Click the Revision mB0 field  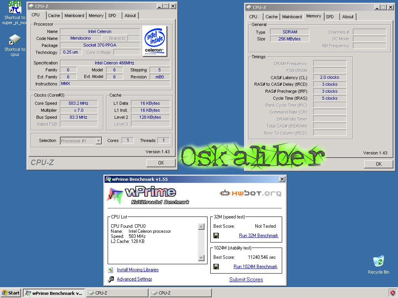coord(160,77)
